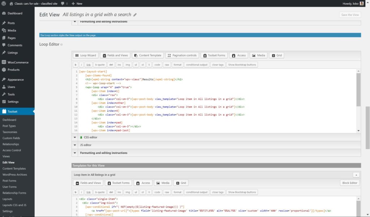Go to Content Templates under Toolset
Image resolution: width=370 pixels, height=217 pixels.
14,169
